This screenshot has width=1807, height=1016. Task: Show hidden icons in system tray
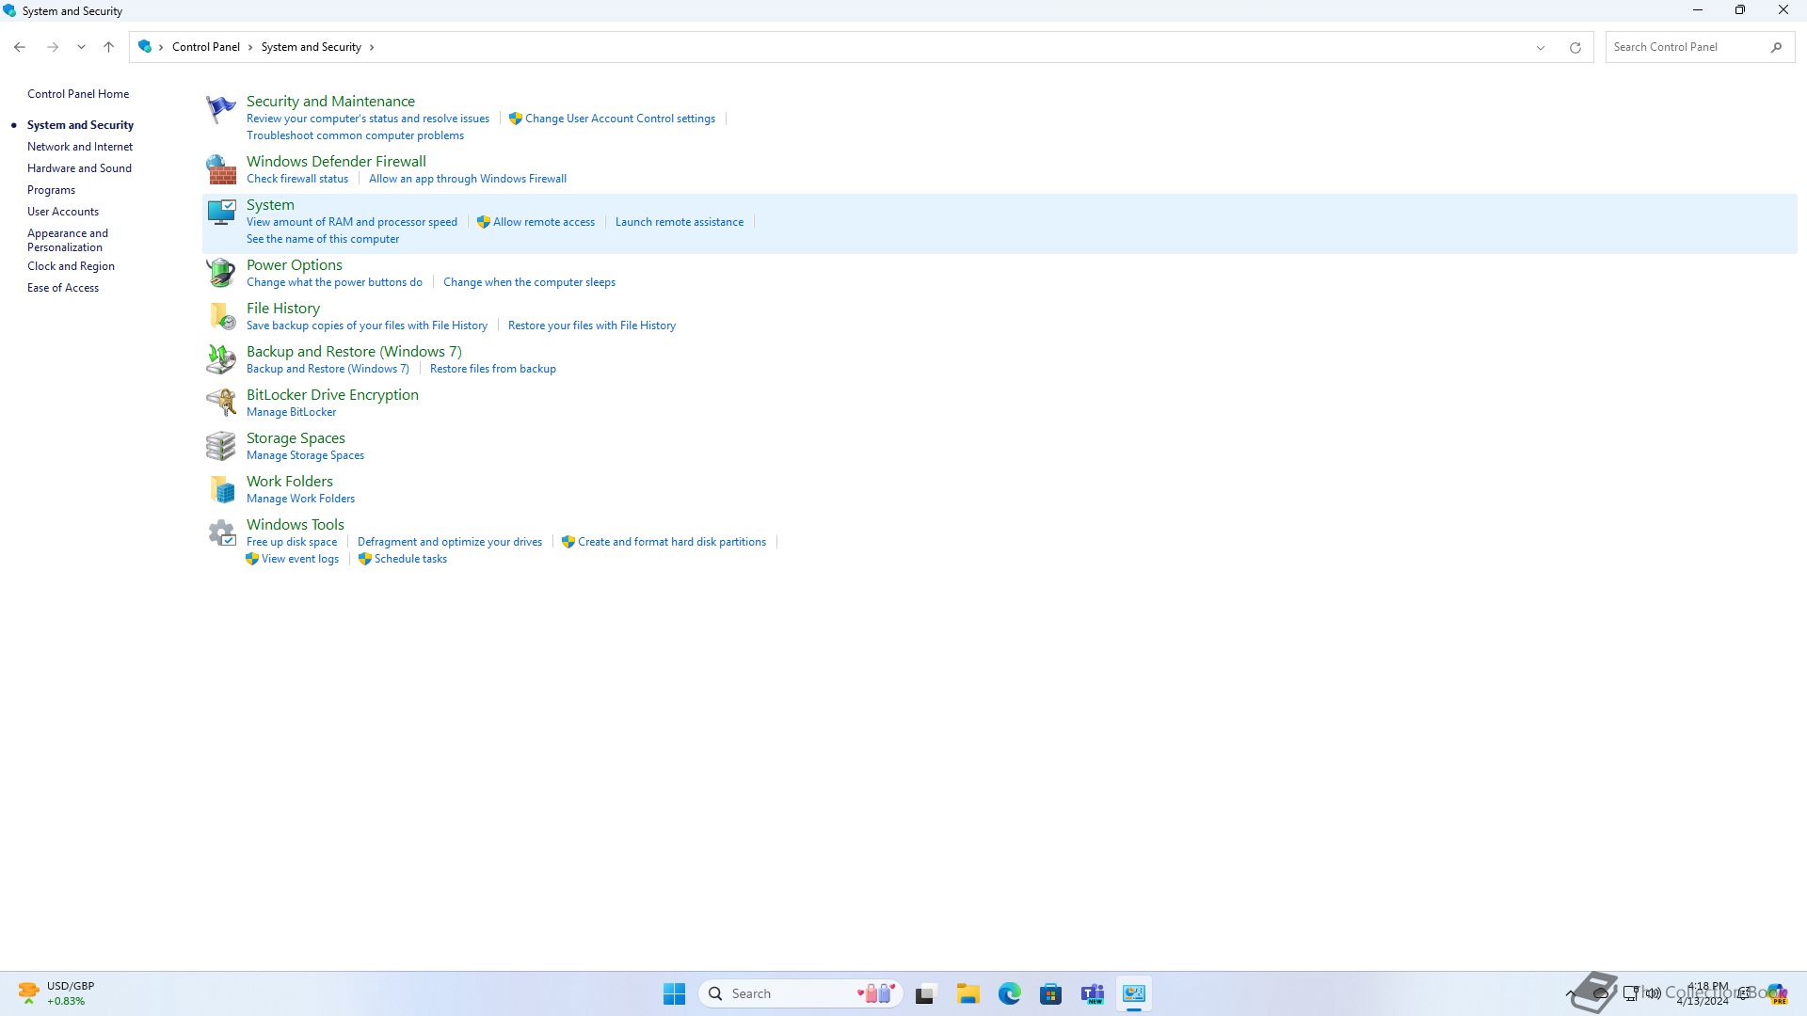(1570, 993)
